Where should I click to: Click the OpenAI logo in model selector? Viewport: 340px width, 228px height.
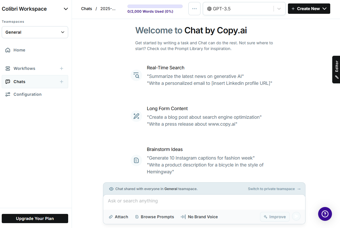pyautogui.click(x=209, y=9)
